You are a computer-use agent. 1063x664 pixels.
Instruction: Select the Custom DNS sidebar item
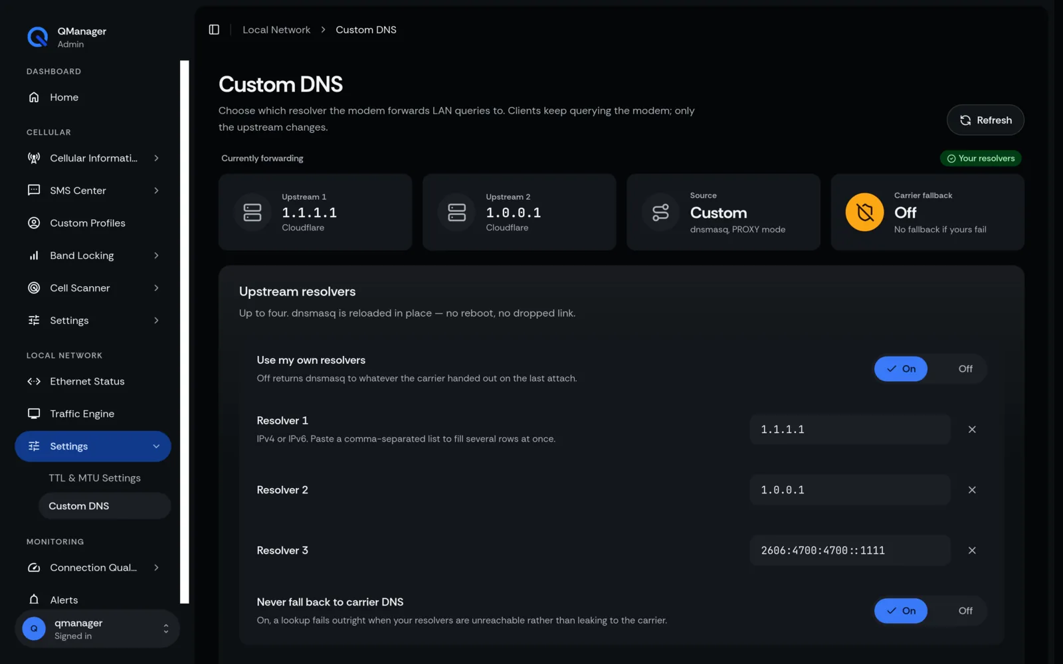point(104,506)
